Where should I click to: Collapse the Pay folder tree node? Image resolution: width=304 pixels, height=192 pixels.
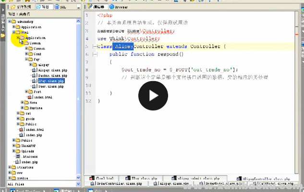27,59
